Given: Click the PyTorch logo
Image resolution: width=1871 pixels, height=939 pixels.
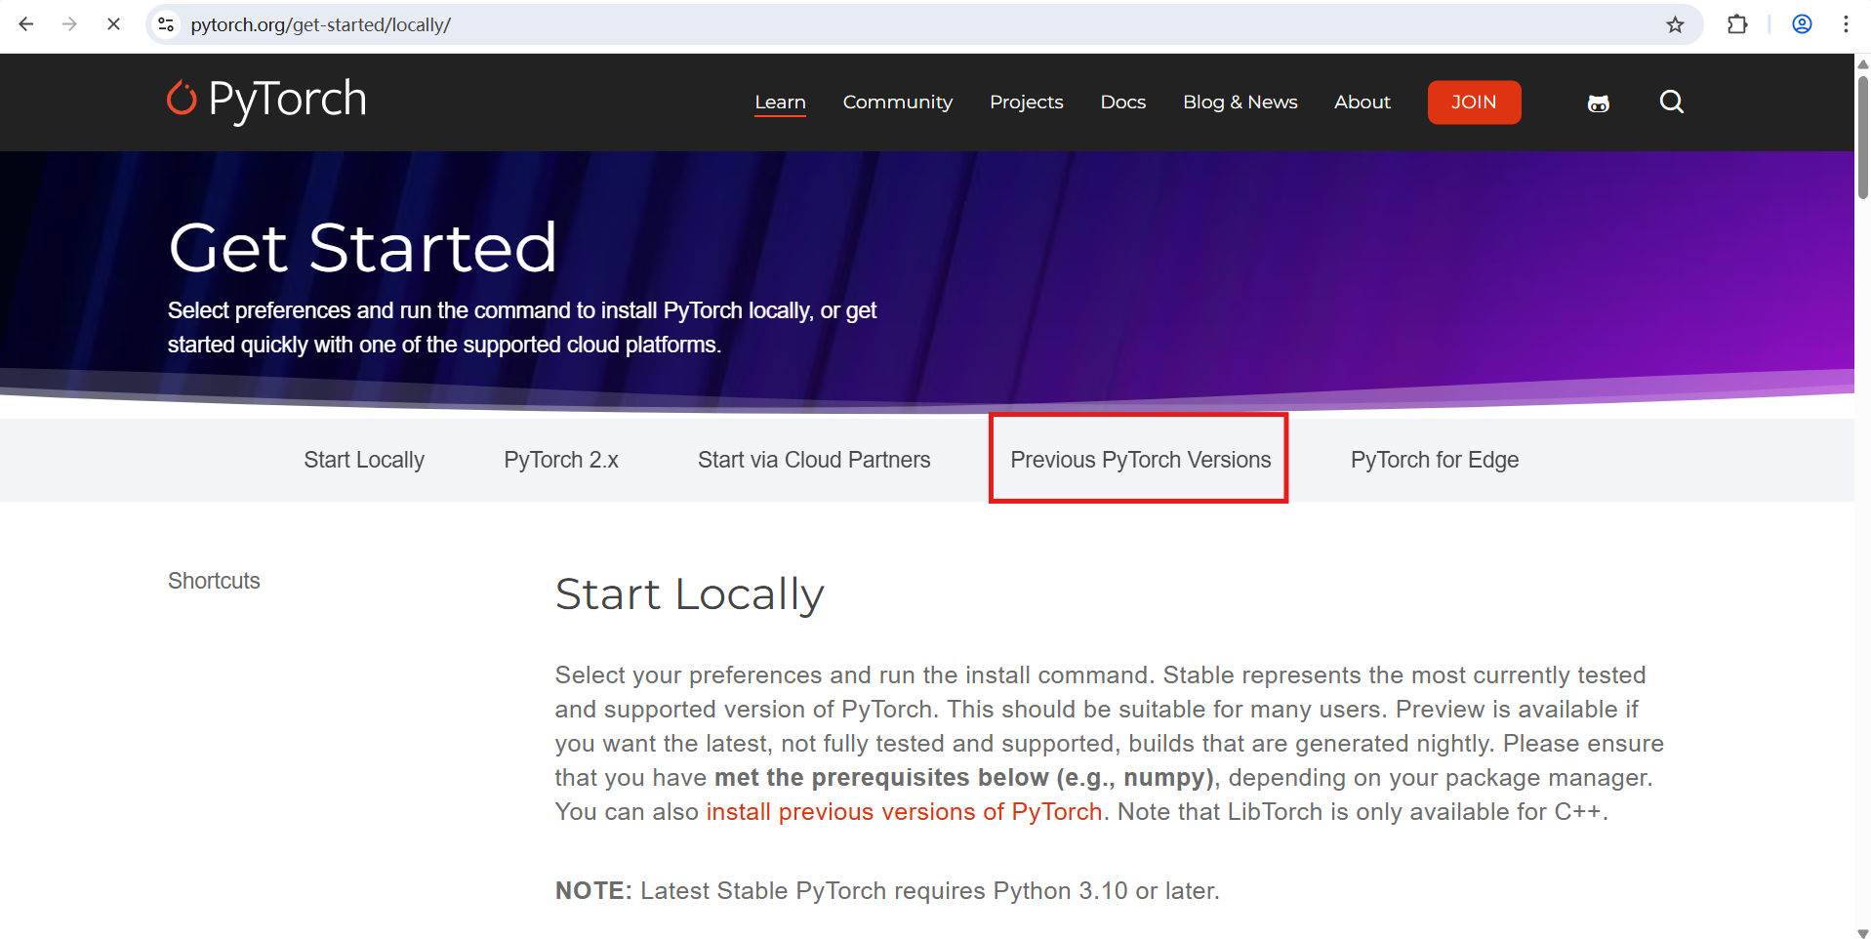Looking at the screenshot, I should pyautogui.click(x=266, y=101).
